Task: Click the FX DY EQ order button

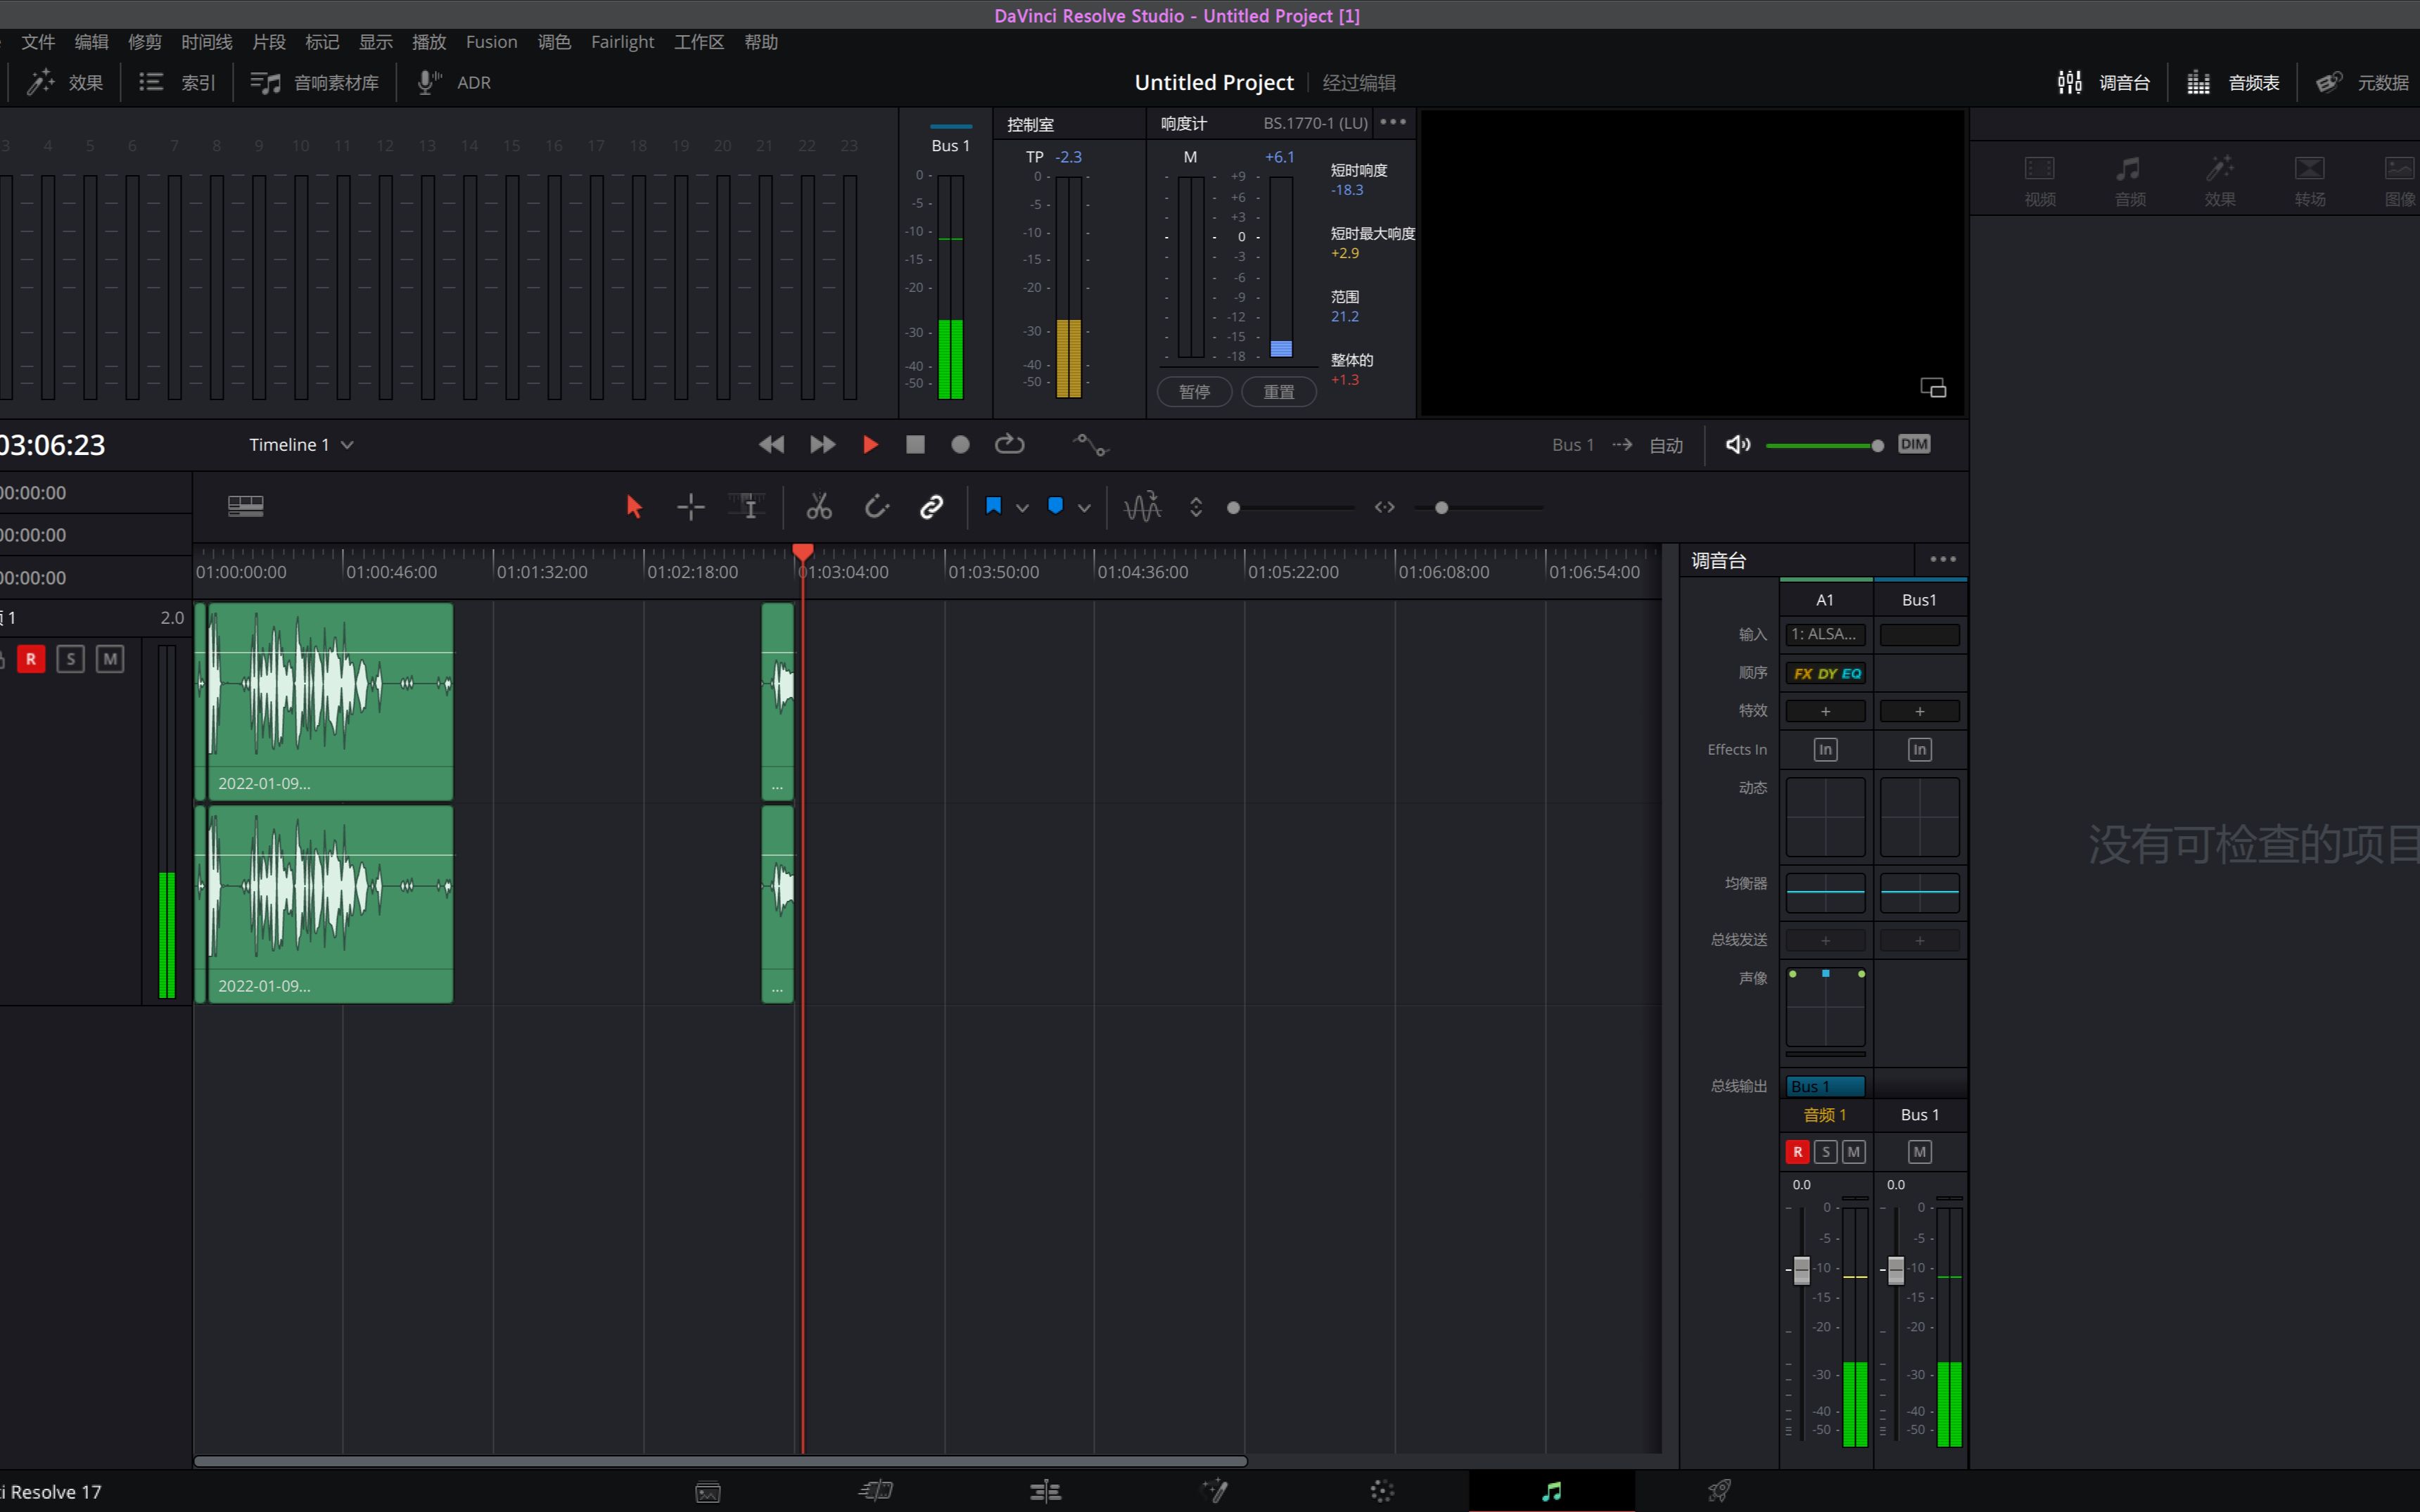Action: point(1826,673)
